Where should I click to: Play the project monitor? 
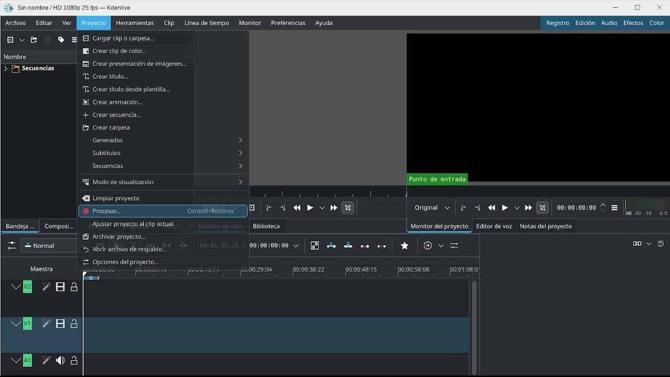505,208
